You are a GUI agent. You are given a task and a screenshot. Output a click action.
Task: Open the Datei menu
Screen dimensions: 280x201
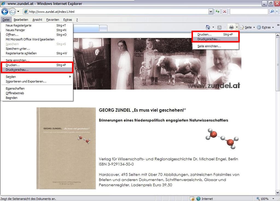tap(6, 20)
